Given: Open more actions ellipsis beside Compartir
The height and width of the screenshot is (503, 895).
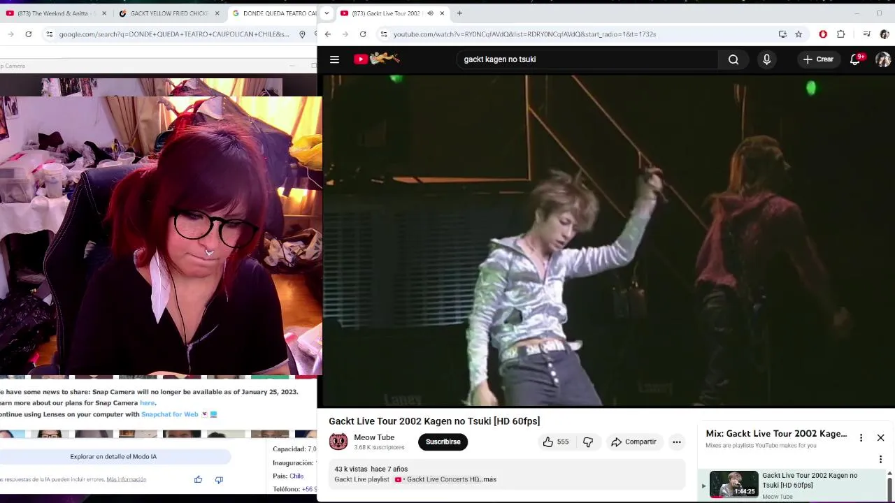Looking at the screenshot, I should click(676, 442).
